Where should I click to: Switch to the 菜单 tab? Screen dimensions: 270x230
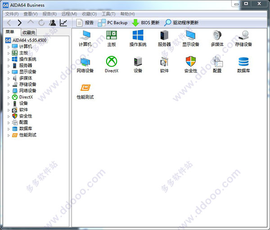click(10, 32)
